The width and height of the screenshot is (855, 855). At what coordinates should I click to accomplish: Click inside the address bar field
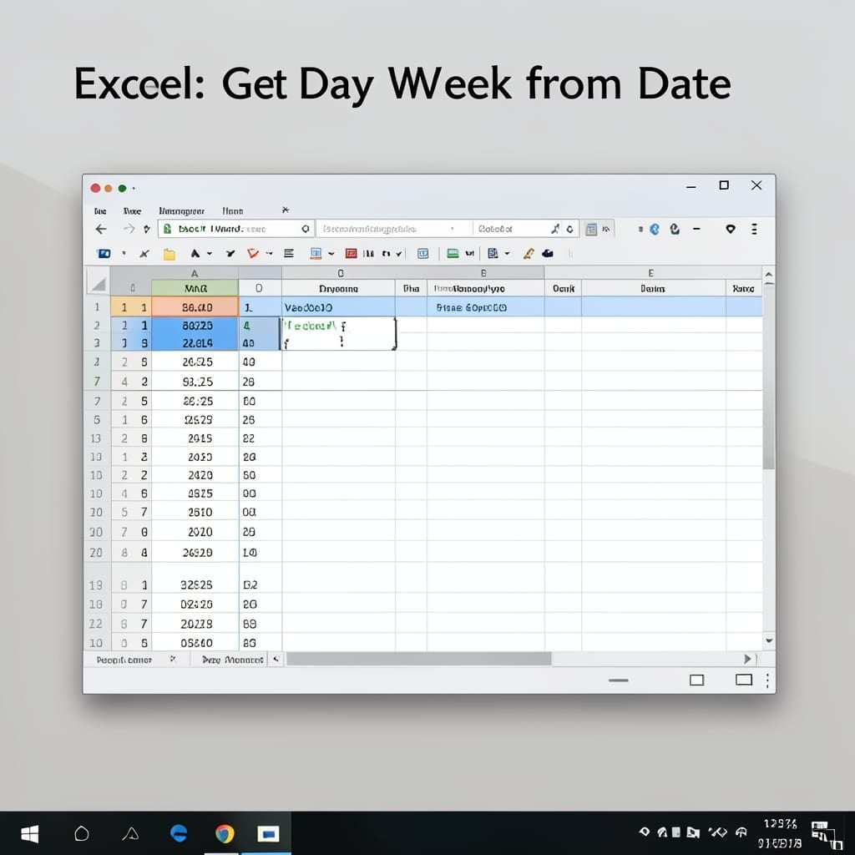[x=236, y=229]
